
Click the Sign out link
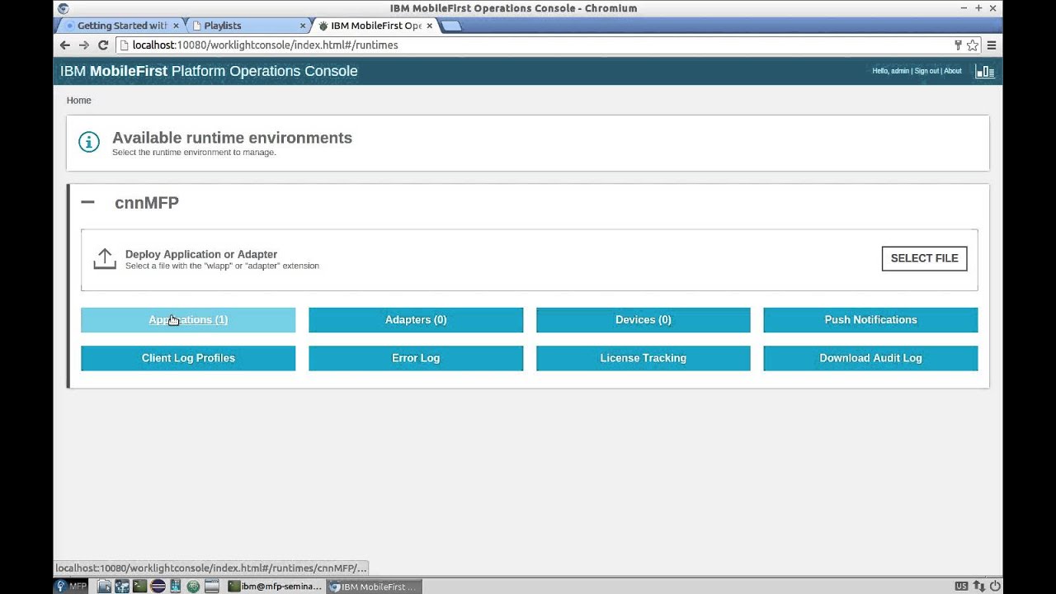coord(926,71)
